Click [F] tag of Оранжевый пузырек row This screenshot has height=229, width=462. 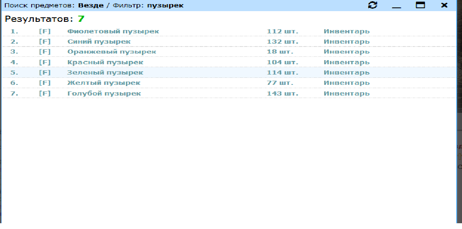[45, 52]
